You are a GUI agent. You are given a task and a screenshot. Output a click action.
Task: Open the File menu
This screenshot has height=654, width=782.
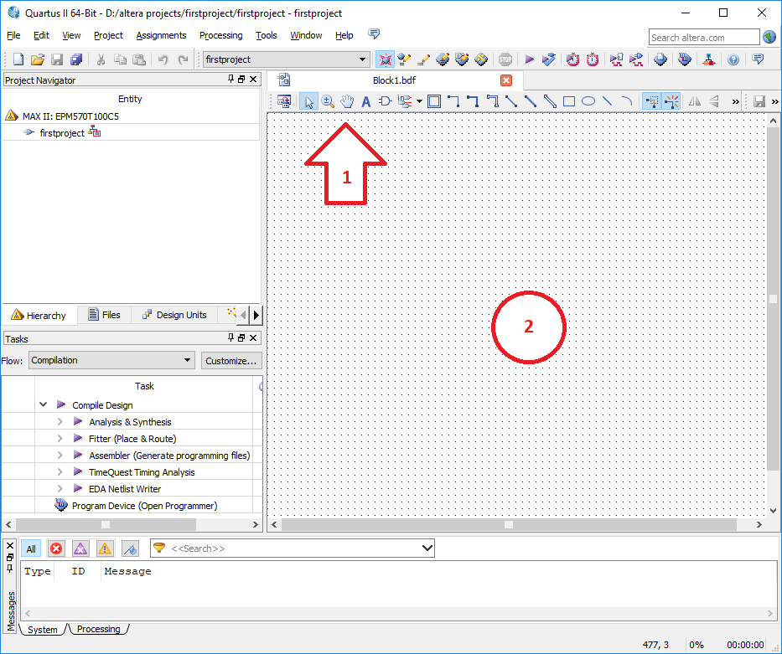[13, 35]
